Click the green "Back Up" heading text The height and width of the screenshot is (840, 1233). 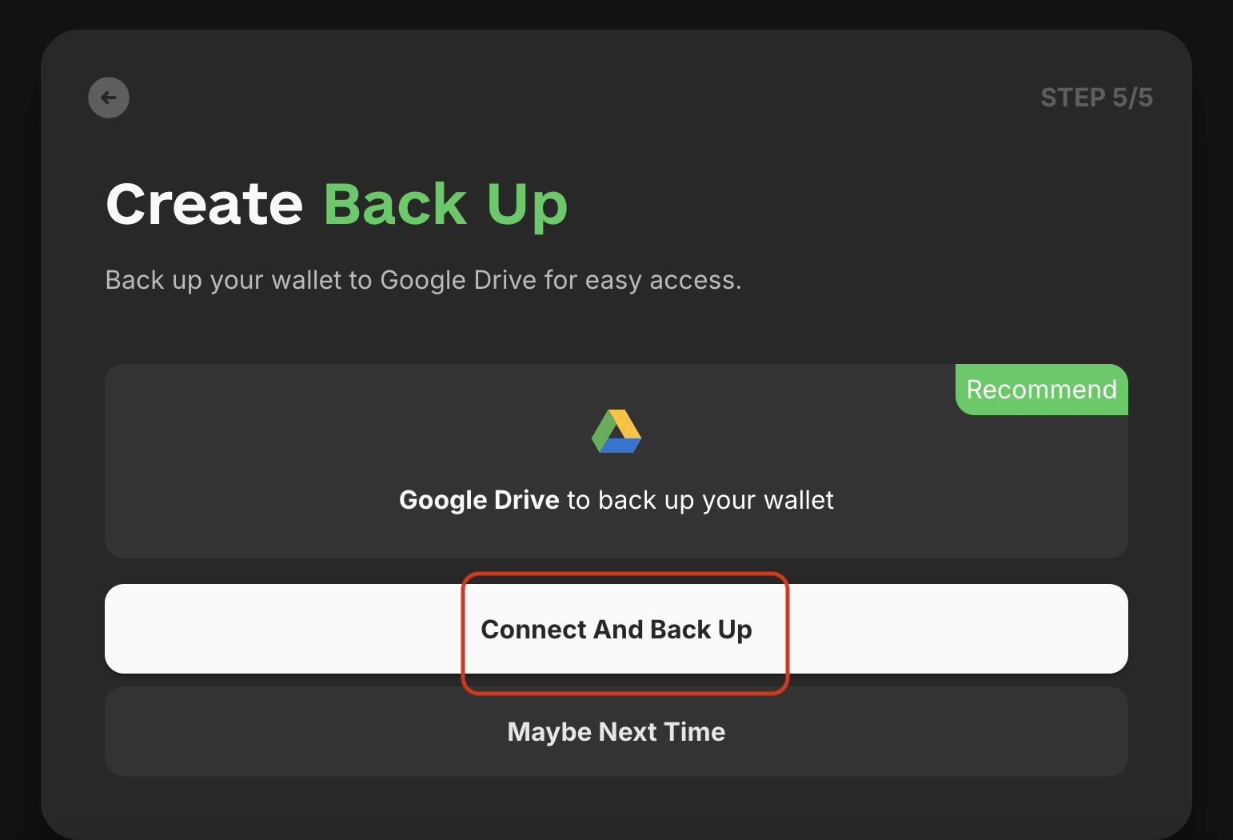(x=445, y=204)
